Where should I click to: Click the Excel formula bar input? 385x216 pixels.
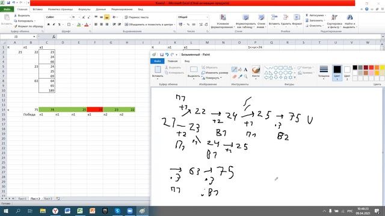[218, 37]
